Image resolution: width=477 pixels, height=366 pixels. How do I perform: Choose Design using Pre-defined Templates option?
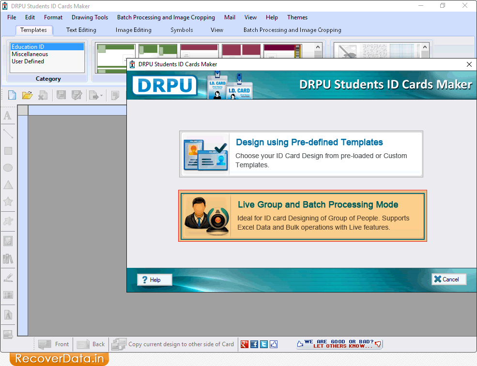point(301,154)
